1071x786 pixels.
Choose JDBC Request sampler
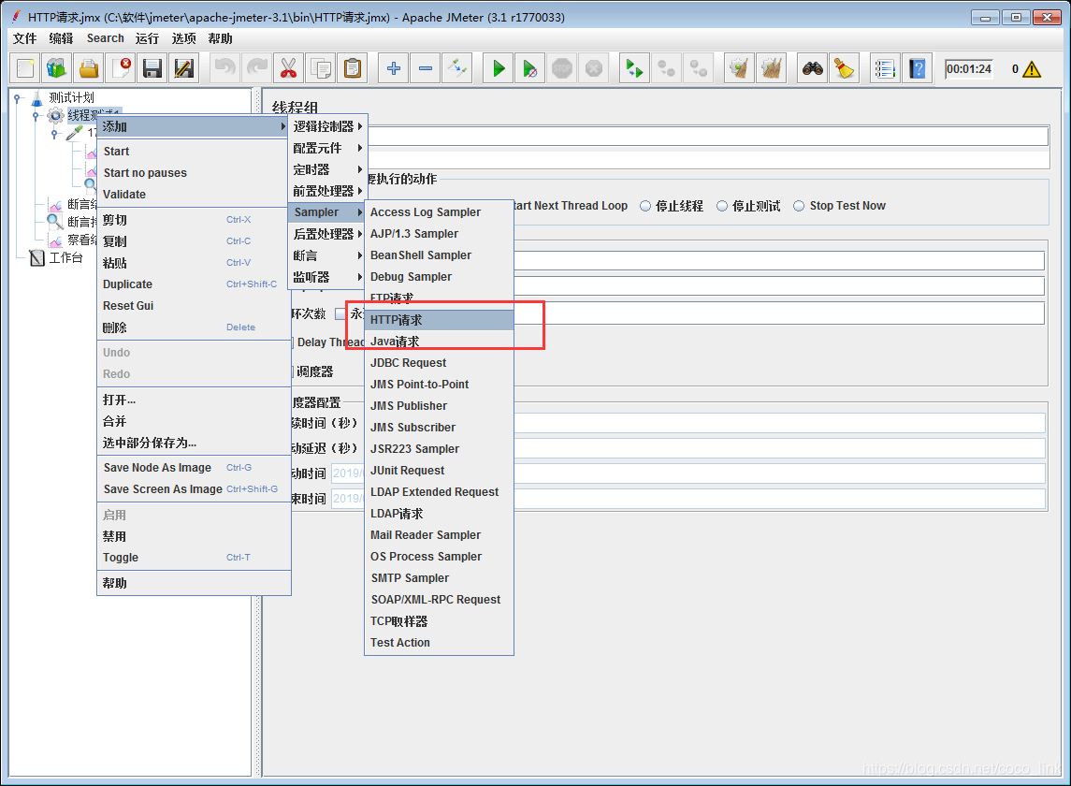[x=440, y=363]
